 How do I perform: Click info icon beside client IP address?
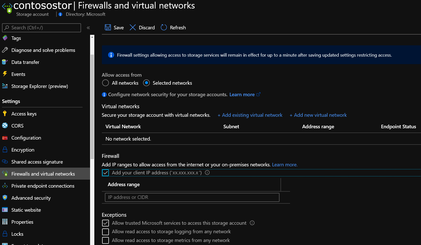pyautogui.click(x=207, y=172)
